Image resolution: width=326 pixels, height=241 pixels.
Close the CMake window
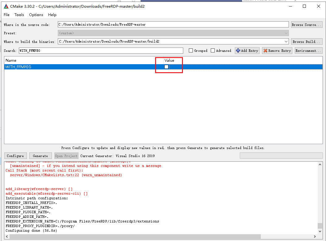pos(319,6)
